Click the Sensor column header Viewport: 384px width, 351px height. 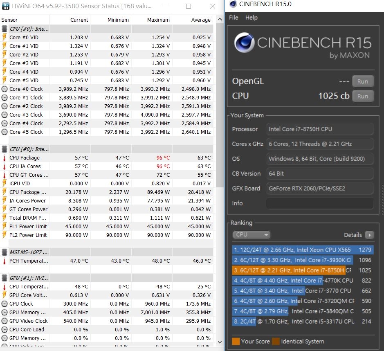25,20
